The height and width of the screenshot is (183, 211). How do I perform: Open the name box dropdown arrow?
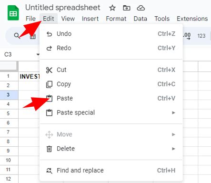(38, 54)
